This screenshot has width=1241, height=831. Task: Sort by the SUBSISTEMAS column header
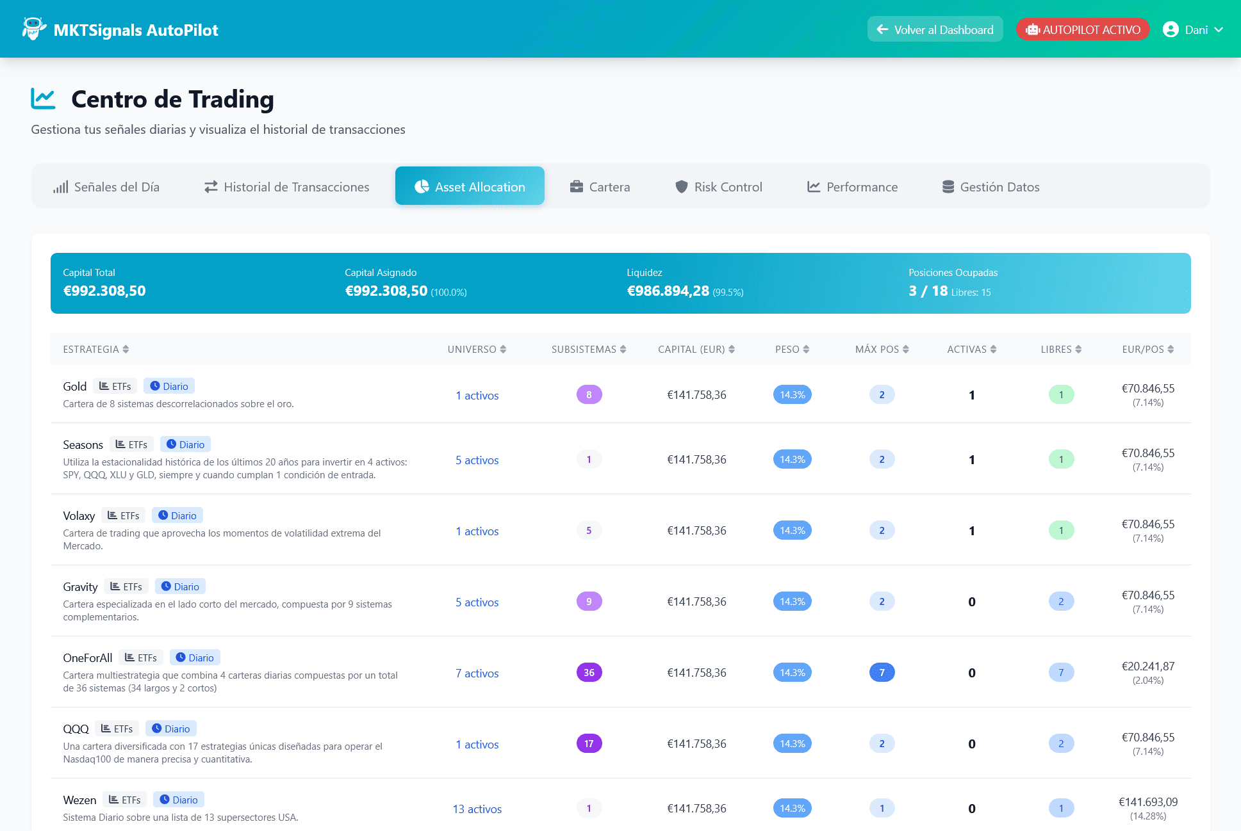[x=588, y=349]
